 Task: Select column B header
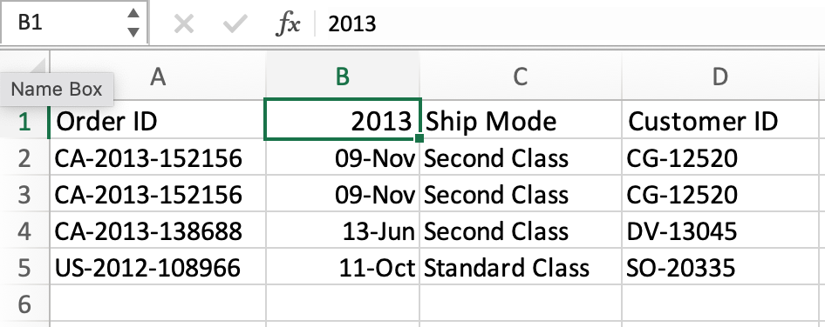(343, 77)
